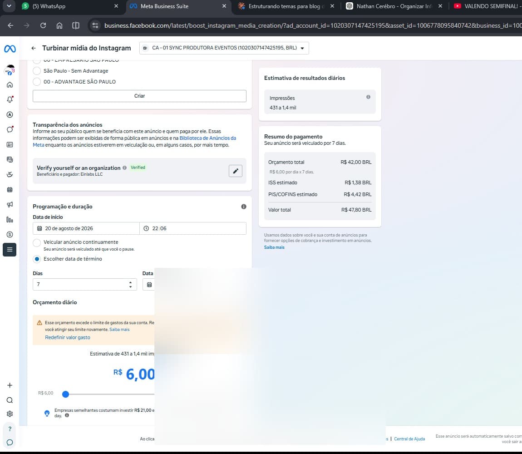Open notifications bell in sidebar
This screenshot has height=454, width=522.
coord(10,99)
